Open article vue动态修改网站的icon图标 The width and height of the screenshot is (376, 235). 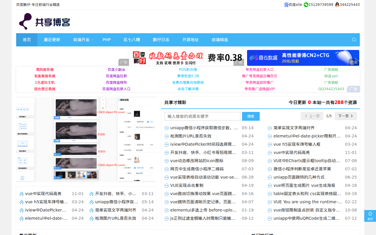(197, 161)
